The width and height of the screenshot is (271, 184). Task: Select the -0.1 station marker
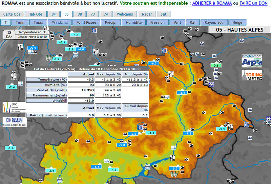point(62,42)
